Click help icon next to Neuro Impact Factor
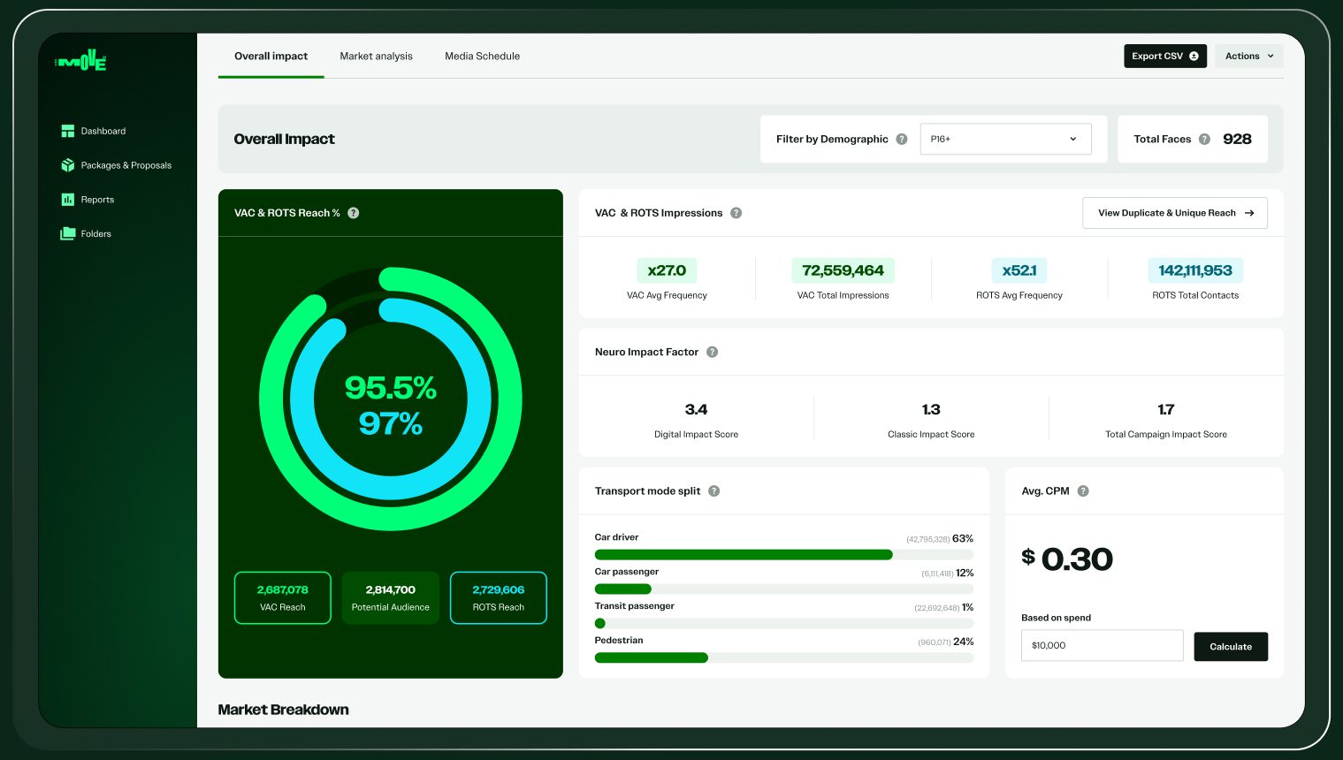1343x760 pixels. pyautogui.click(x=713, y=352)
